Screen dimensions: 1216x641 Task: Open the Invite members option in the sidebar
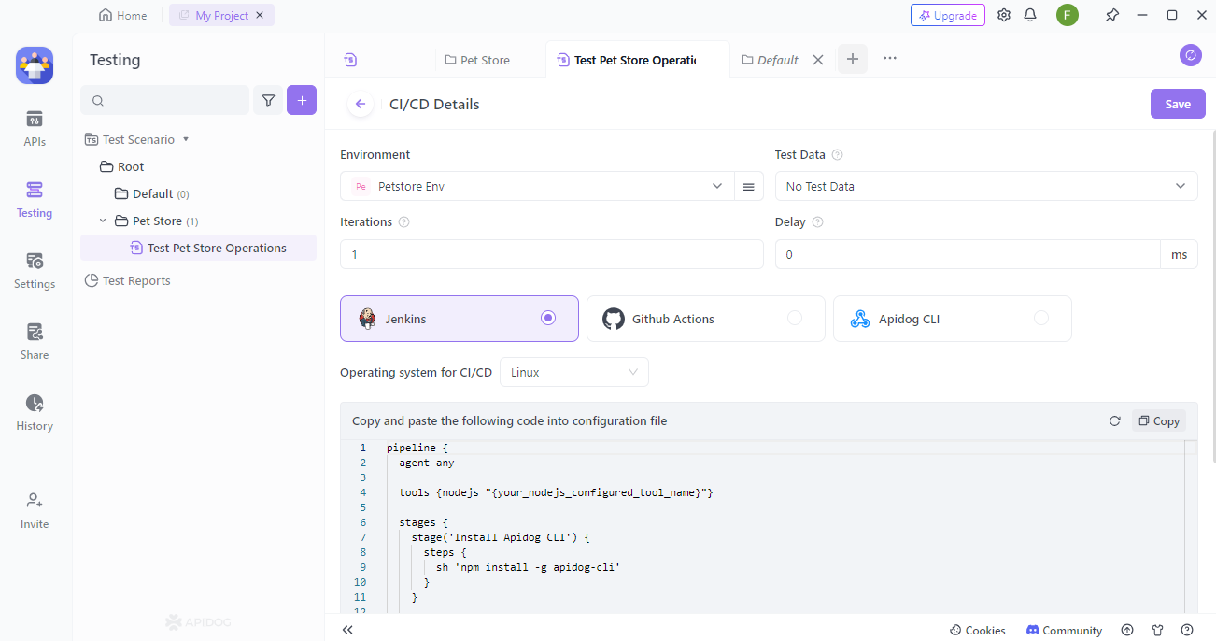[35, 511]
